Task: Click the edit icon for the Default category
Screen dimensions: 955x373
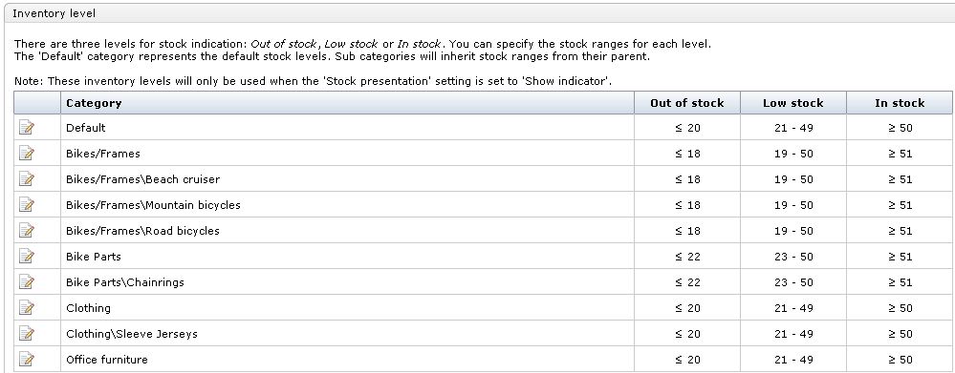Action: click(27, 128)
